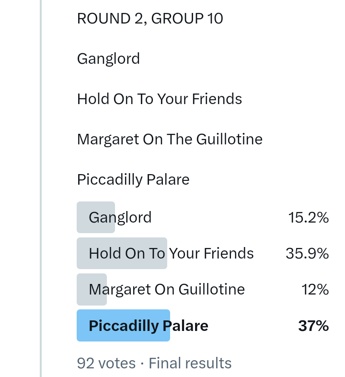Image resolution: width=345 pixels, height=377 pixels.
Task: Click the ROUND 2, GROUP 10 heading text
Action: click(150, 19)
